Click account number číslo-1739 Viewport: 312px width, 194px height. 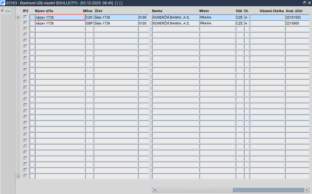coord(115,23)
